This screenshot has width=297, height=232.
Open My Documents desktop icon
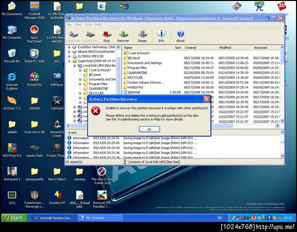click(x=12, y=8)
